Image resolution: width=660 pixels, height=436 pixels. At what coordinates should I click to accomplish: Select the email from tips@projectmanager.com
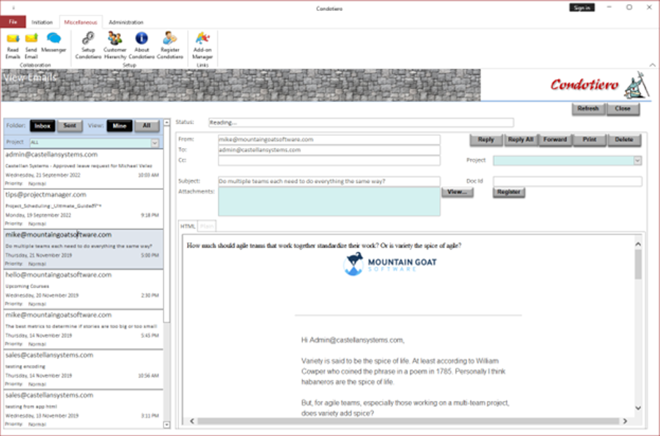pyautogui.click(x=84, y=209)
